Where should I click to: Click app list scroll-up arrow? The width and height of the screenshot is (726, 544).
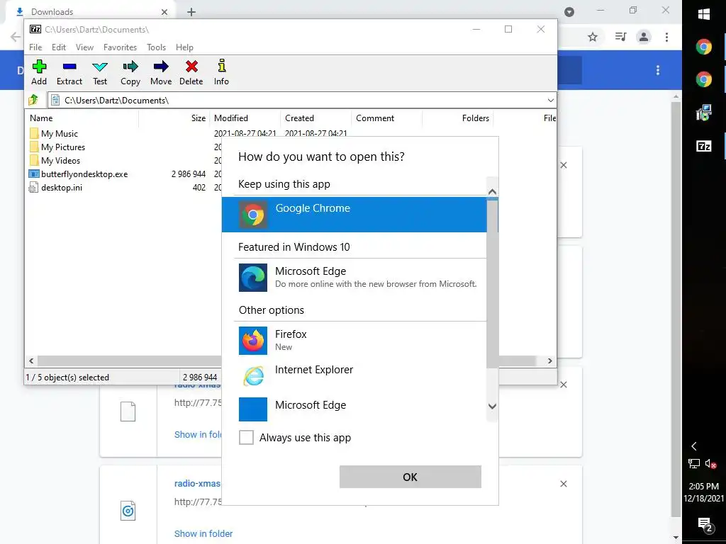(492, 191)
